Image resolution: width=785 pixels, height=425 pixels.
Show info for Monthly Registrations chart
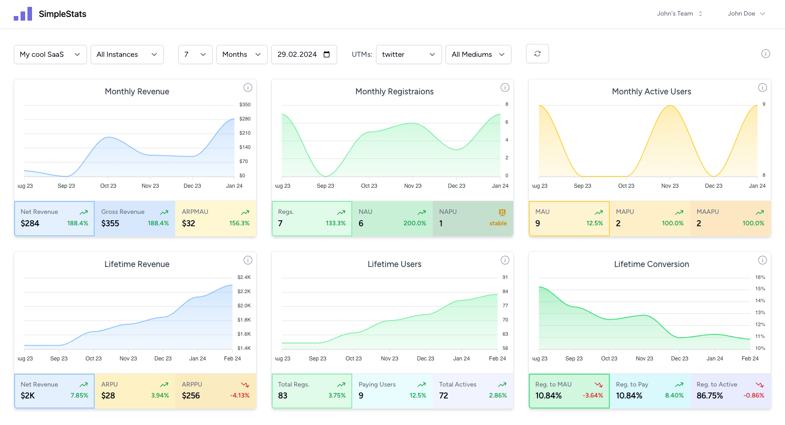(x=505, y=87)
